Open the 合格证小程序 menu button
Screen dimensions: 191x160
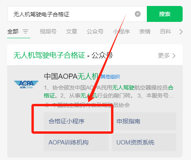[x=76, y=121]
